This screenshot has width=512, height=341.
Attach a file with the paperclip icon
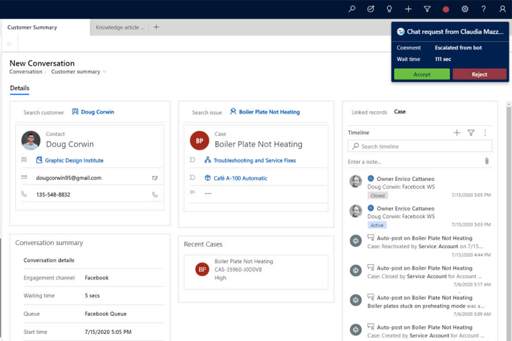click(486, 161)
